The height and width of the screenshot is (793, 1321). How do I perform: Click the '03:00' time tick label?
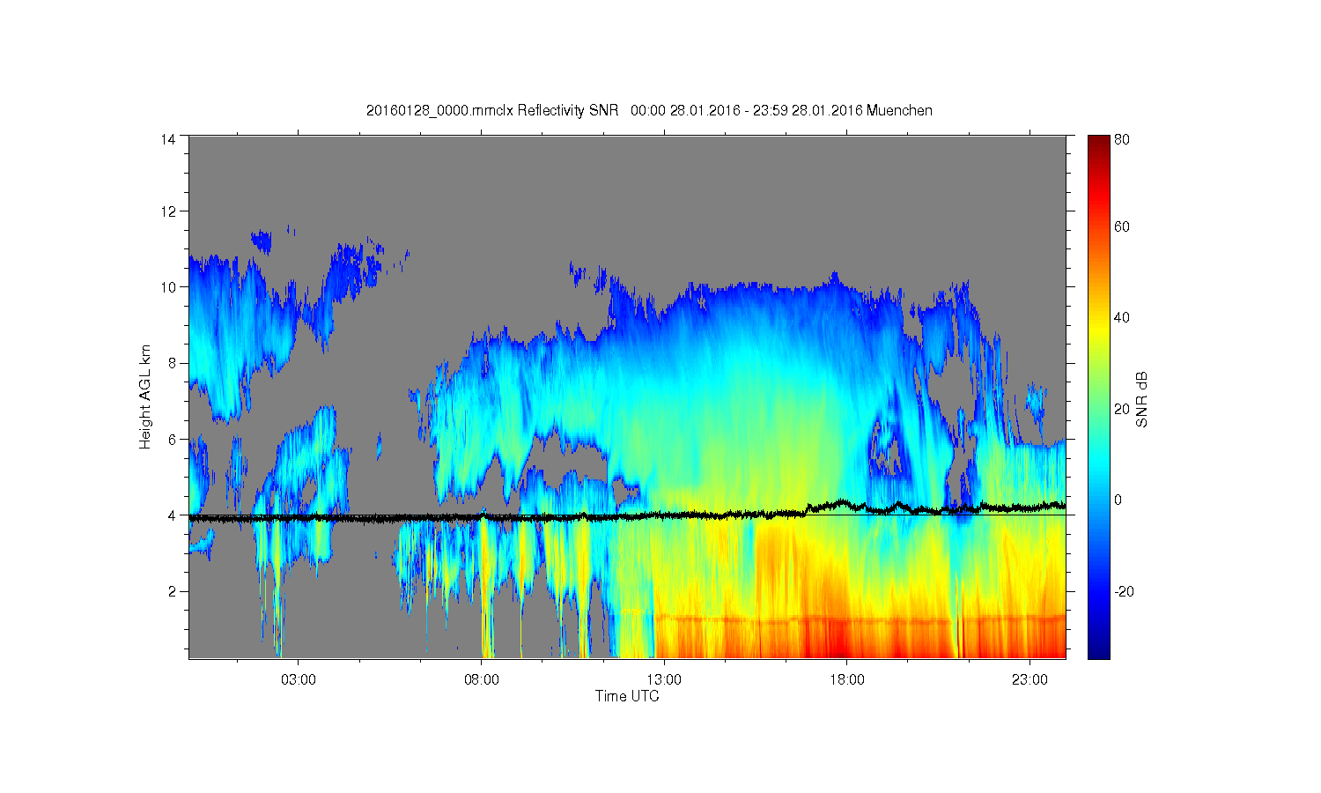299,680
